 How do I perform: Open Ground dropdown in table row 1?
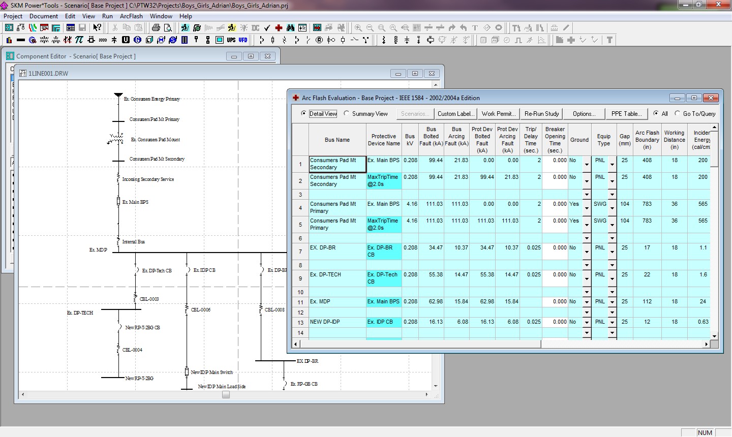click(x=587, y=164)
